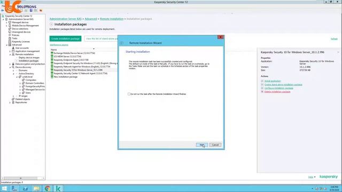Click the Computers folder icon under uclab.local
The width and height of the screenshot is (342, 192).
pos(24,80)
